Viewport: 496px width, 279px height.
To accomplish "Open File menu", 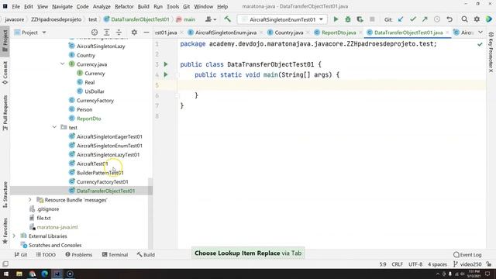I will 15,6.
